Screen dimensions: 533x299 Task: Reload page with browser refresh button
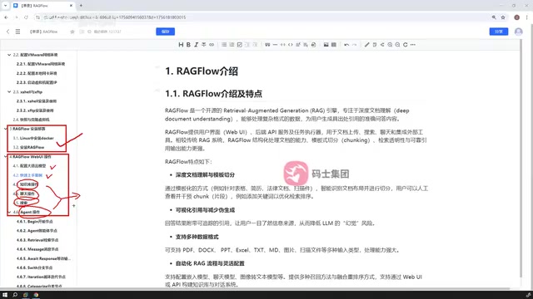26,17
